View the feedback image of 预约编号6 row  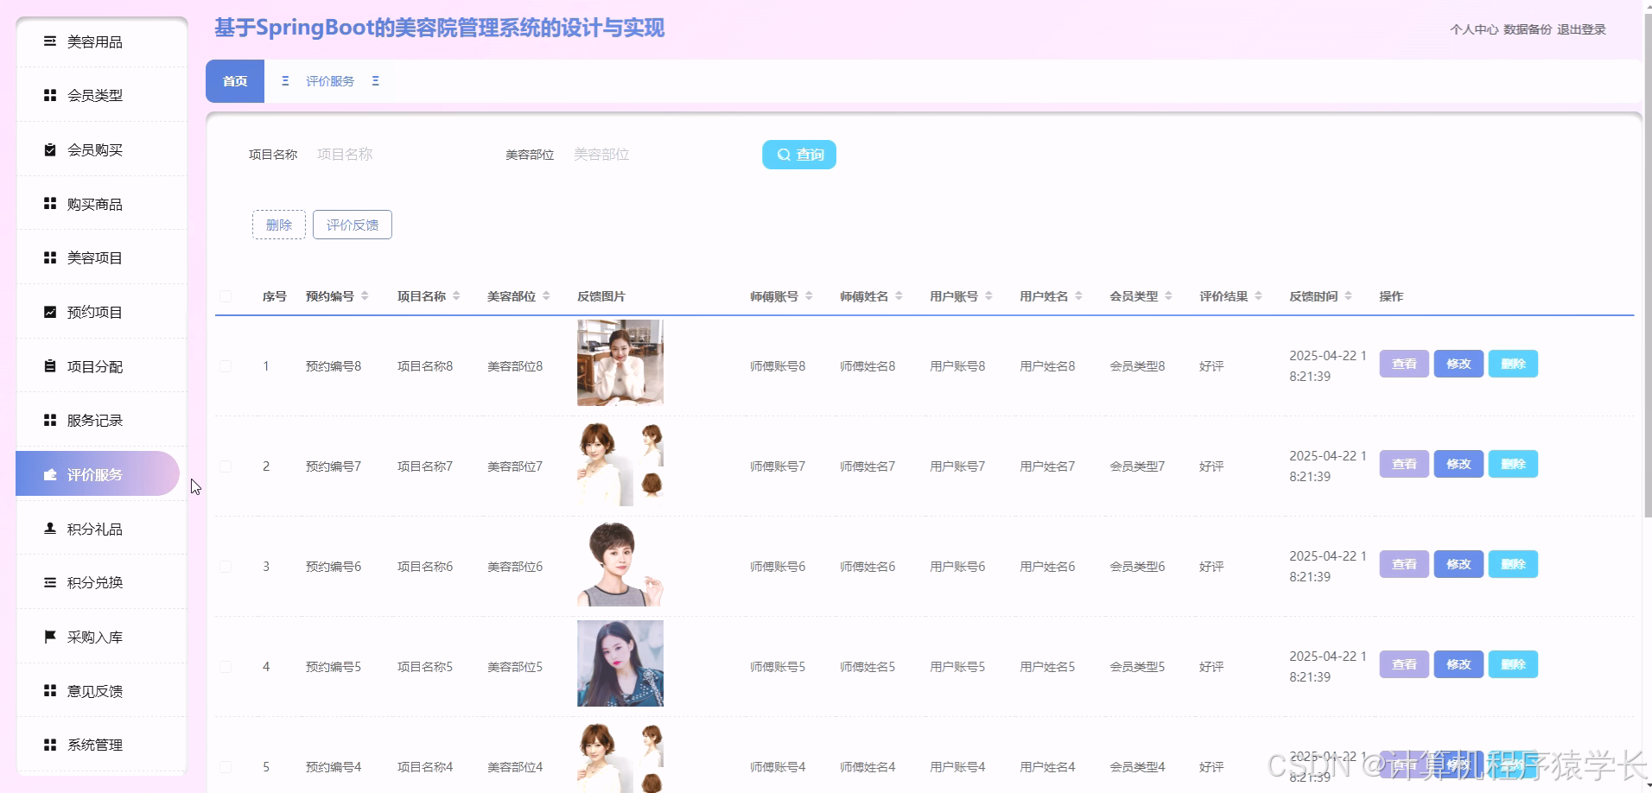coord(620,563)
